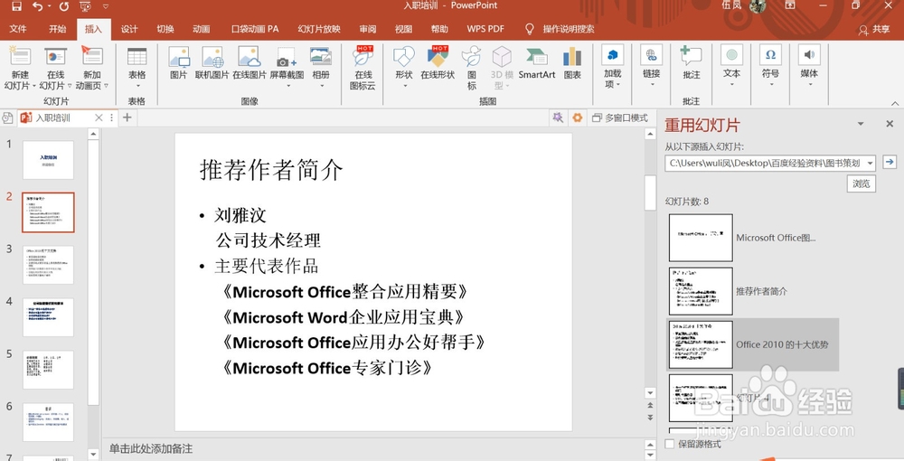Click the go arrow next to source path
This screenshot has width=904, height=461.
(889, 163)
